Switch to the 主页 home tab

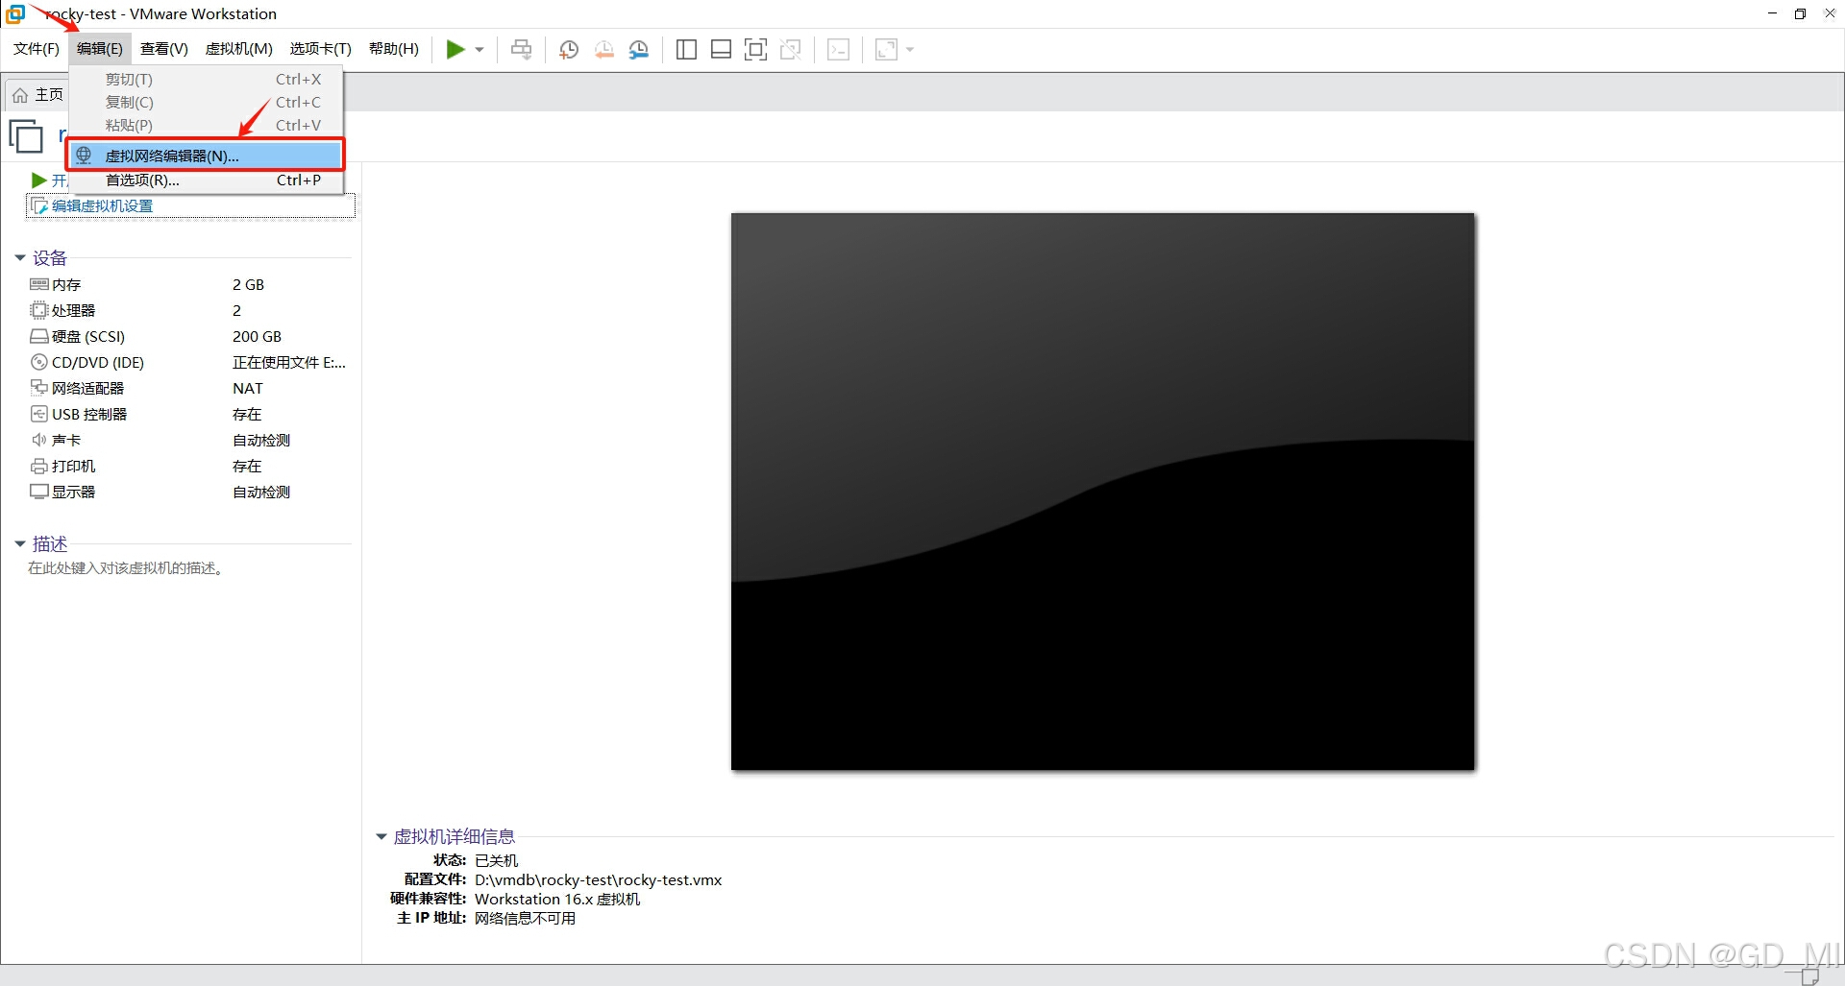pyautogui.click(x=38, y=94)
